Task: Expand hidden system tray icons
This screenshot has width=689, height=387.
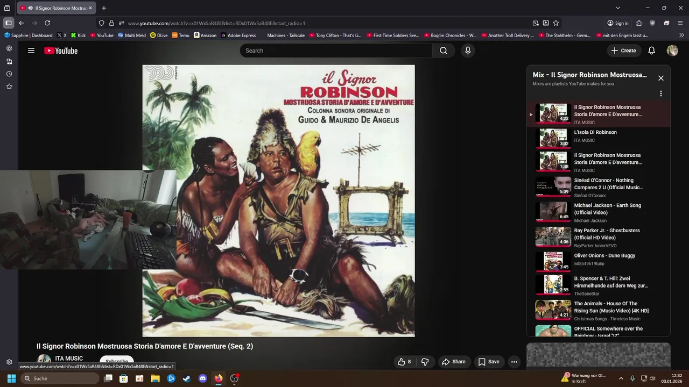Action: (621, 378)
